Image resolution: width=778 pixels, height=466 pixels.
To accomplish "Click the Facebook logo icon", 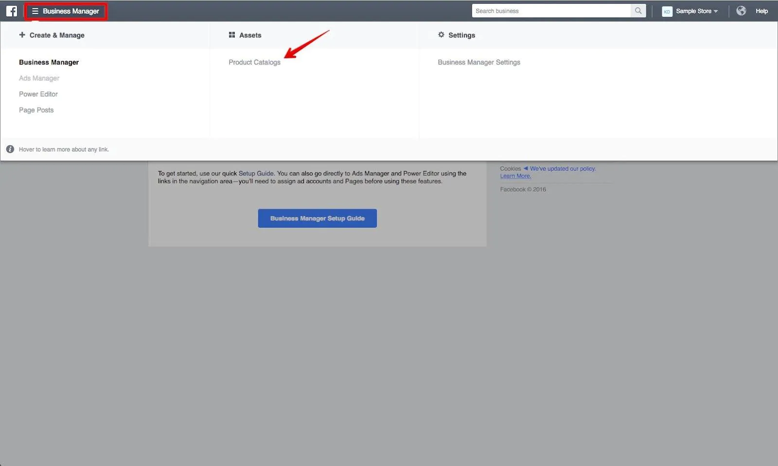I will (12, 11).
